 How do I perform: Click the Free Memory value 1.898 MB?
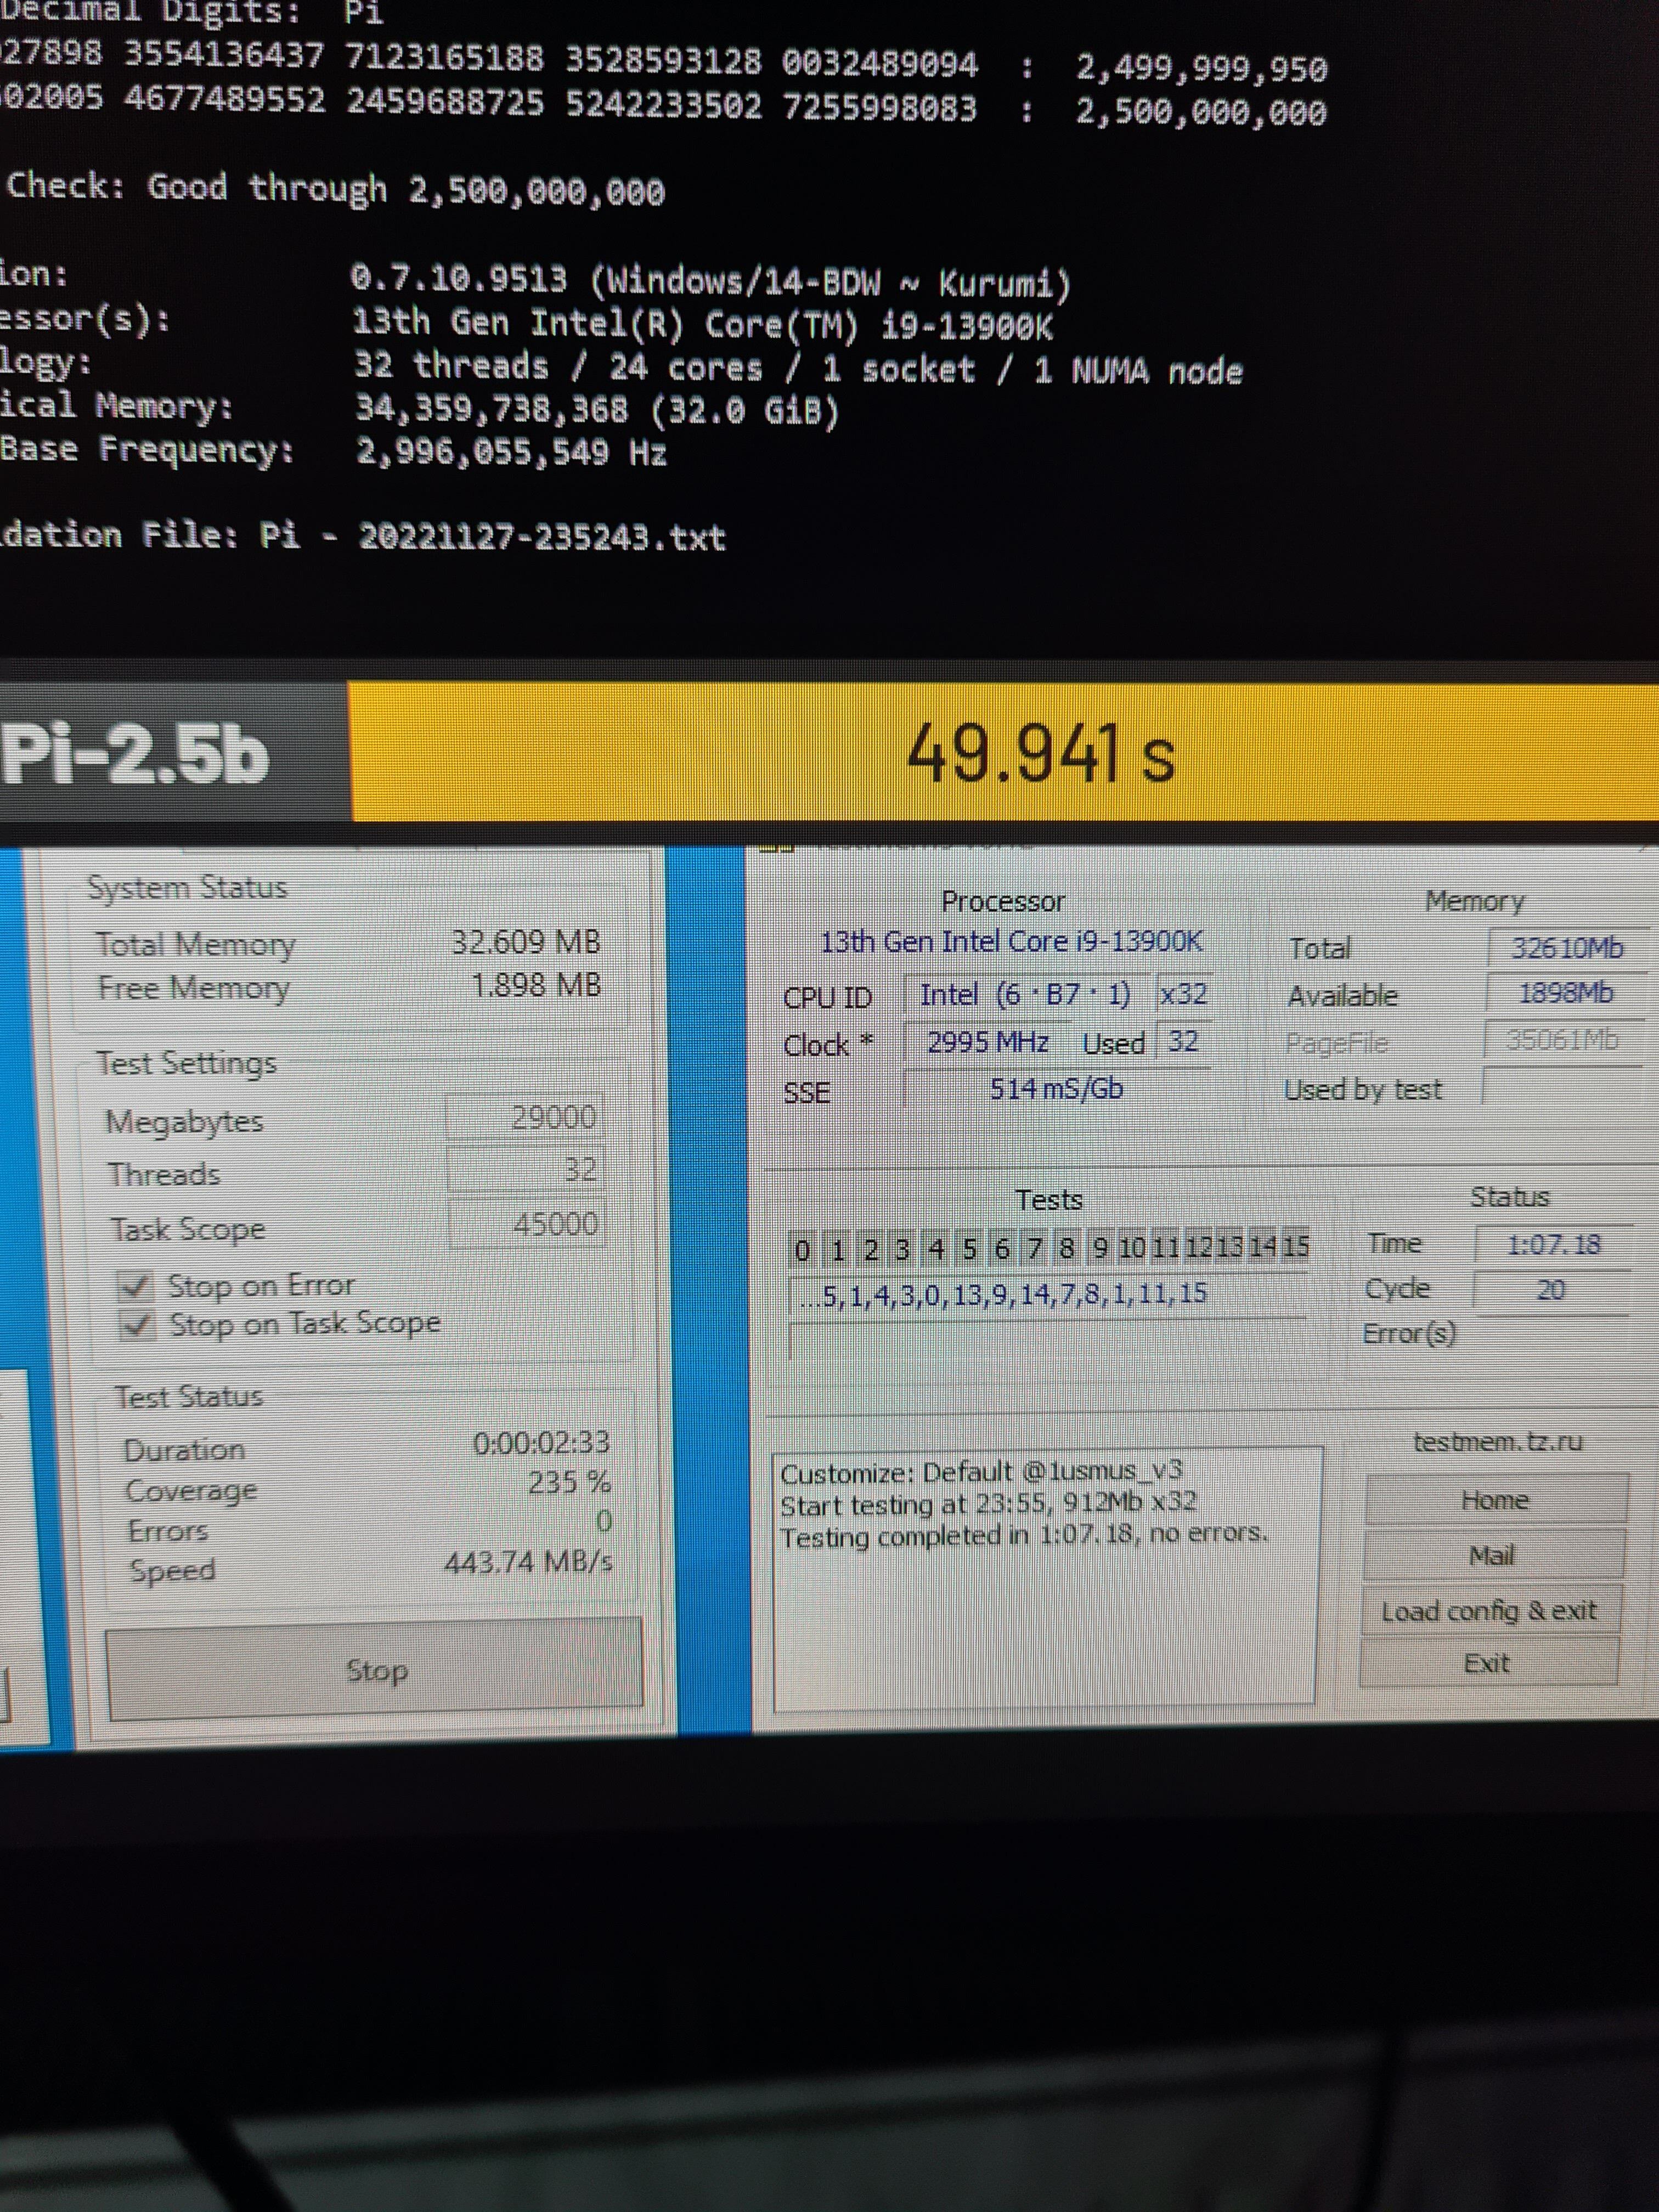(x=536, y=986)
